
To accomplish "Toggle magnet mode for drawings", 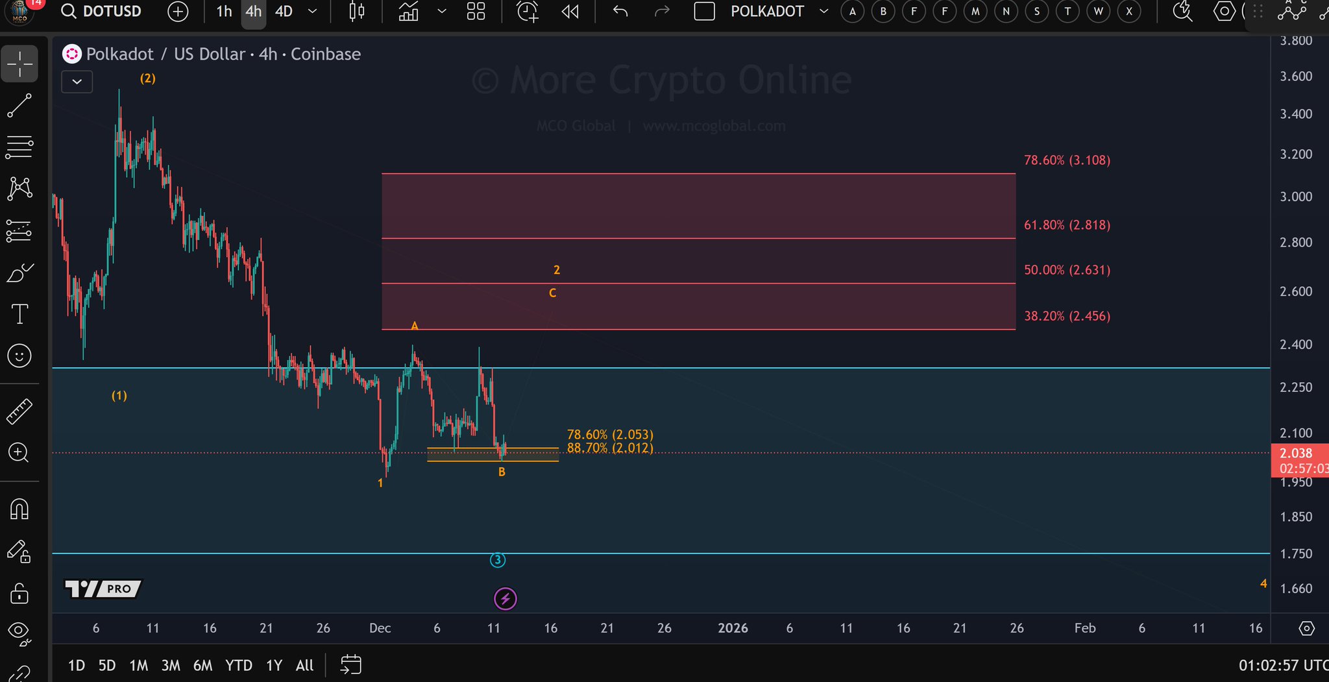I will point(19,509).
